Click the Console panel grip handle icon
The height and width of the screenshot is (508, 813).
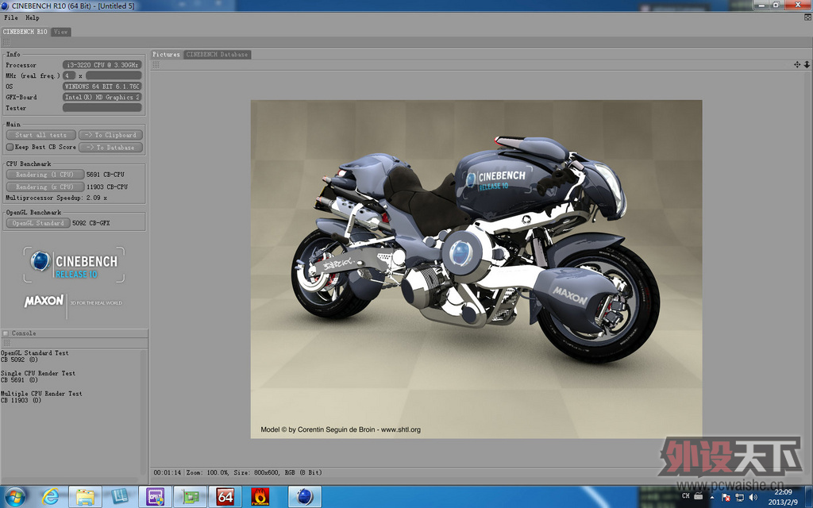tap(6, 343)
